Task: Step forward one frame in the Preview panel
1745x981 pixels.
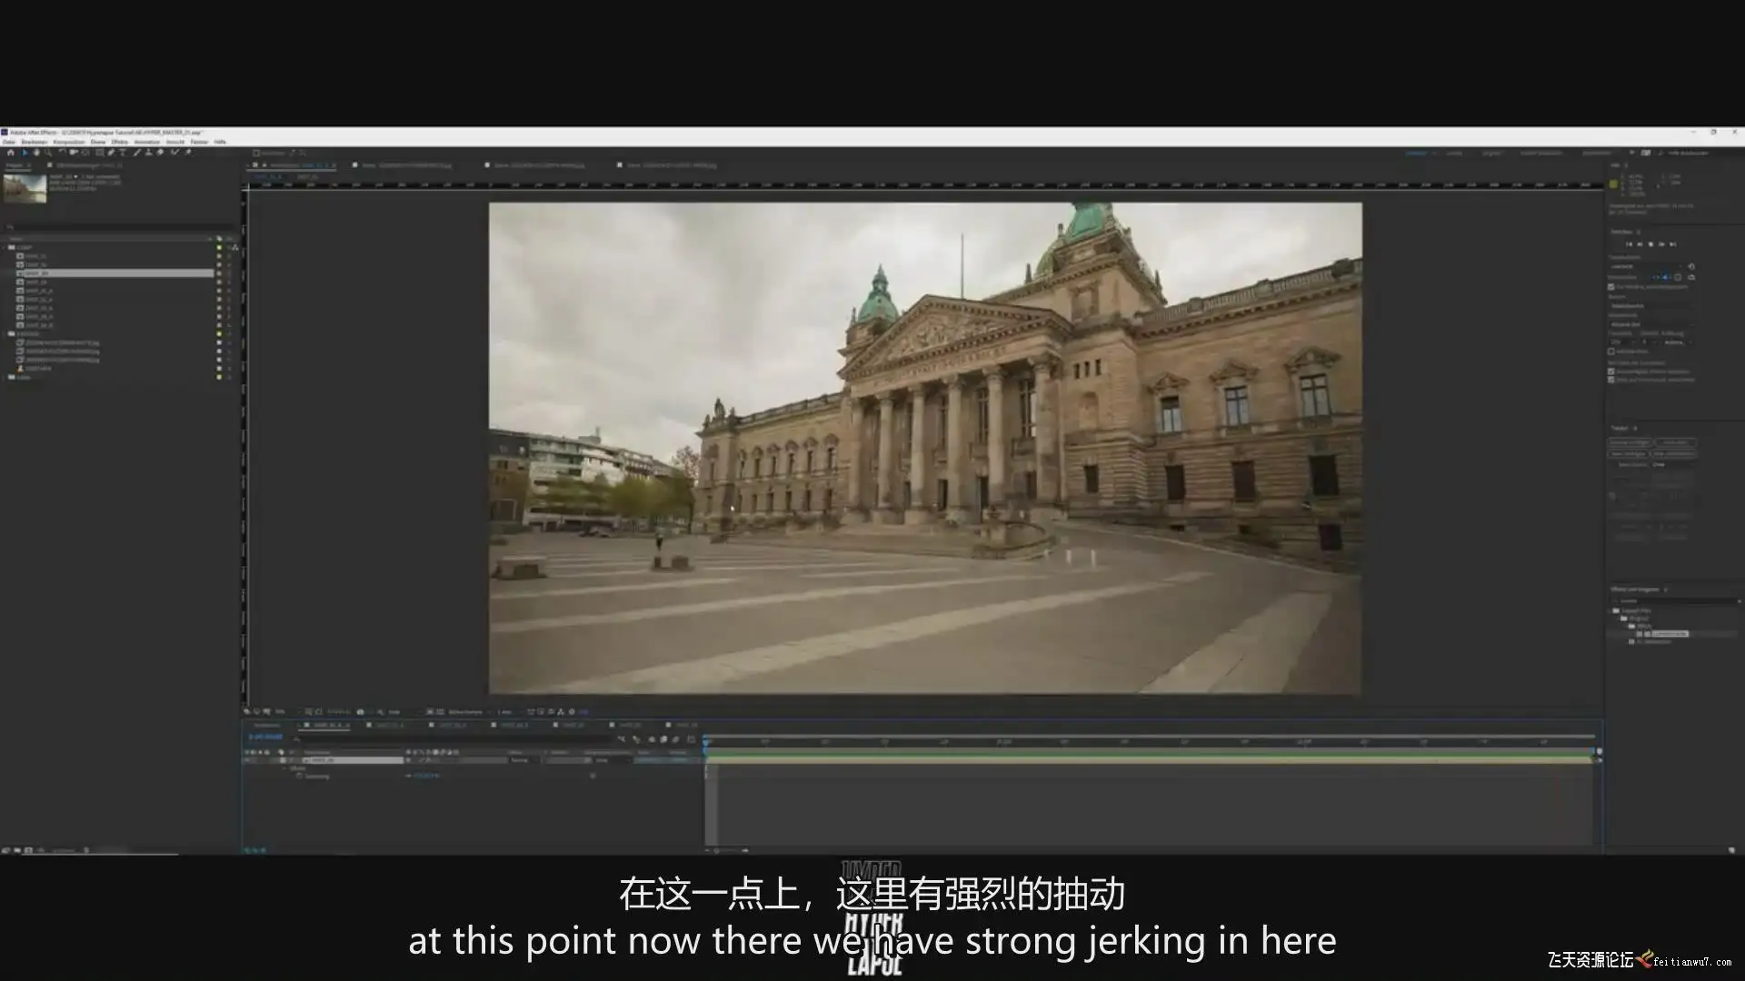Action: point(1661,243)
